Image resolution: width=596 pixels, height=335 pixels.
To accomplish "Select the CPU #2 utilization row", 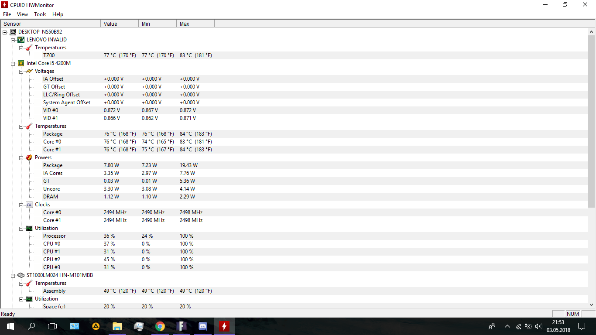I will (294, 260).
